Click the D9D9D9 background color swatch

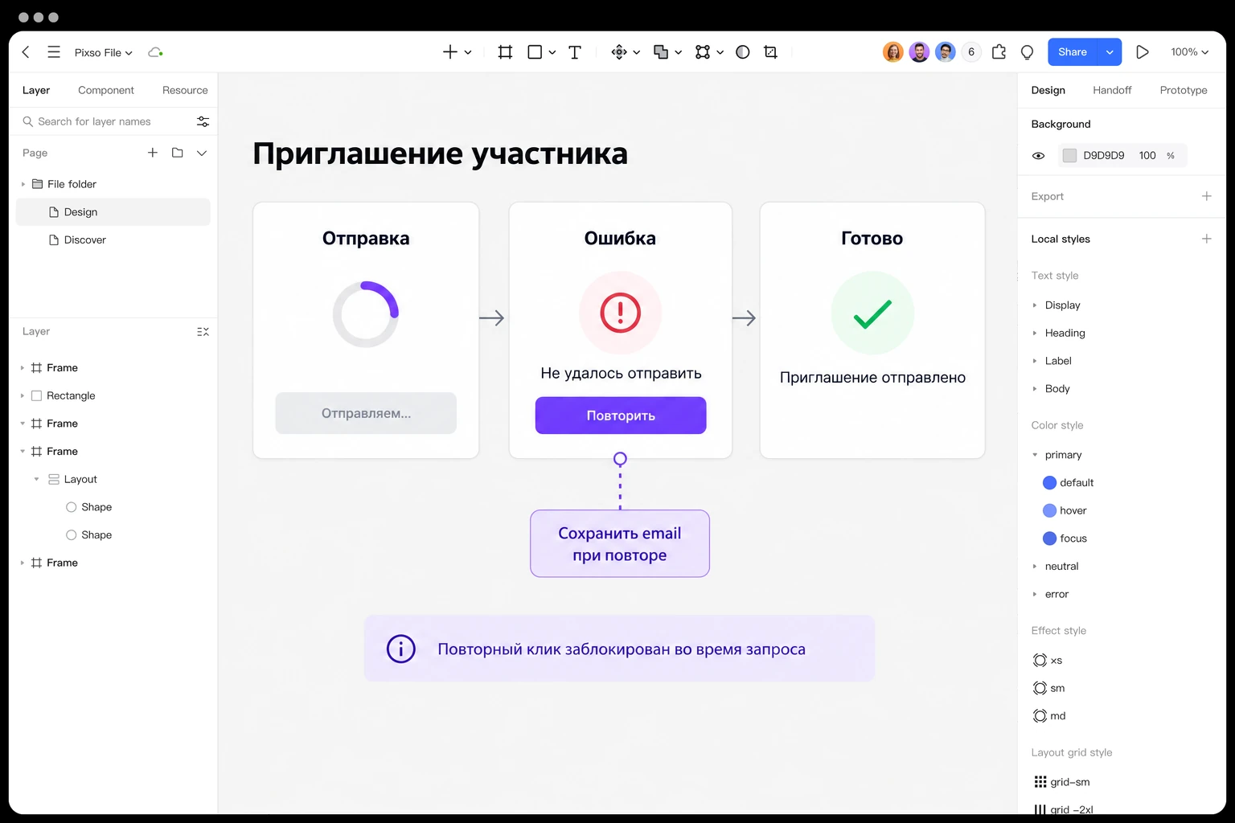point(1069,156)
